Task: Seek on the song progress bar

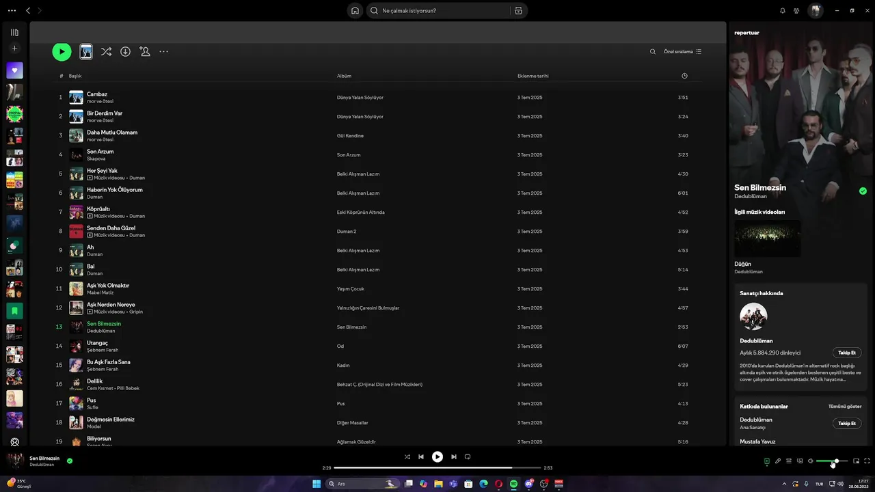Action: pos(437,468)
